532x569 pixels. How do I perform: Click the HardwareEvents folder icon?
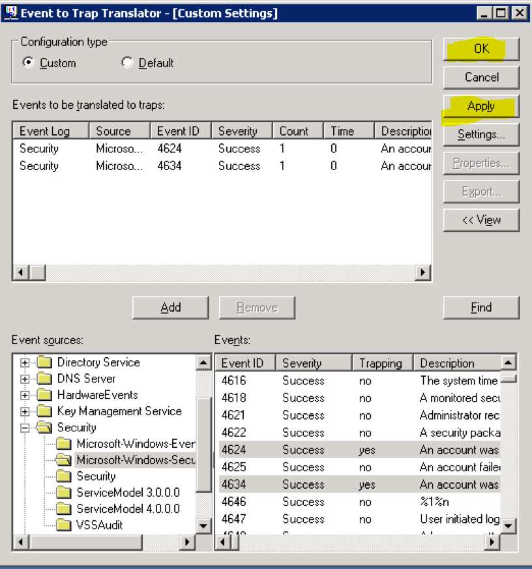pyautogui.click(x=44, y=395)
